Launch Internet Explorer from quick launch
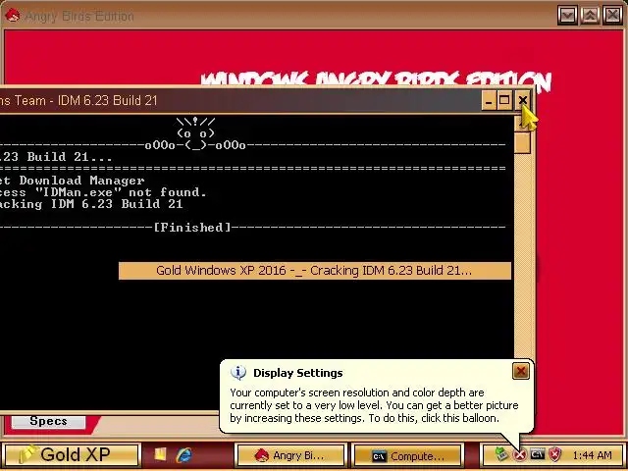628x471 pixels. [x=184, y=454]
